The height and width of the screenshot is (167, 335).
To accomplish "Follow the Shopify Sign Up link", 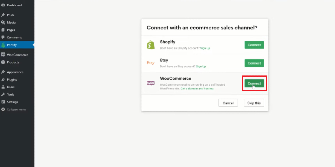I will tap(205, 48).
